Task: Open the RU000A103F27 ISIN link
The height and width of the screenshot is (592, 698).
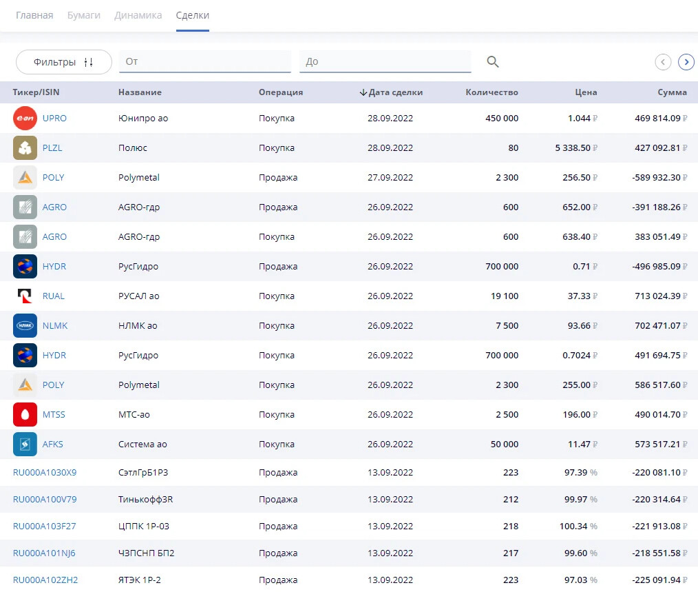Action: tap(45, 527)
